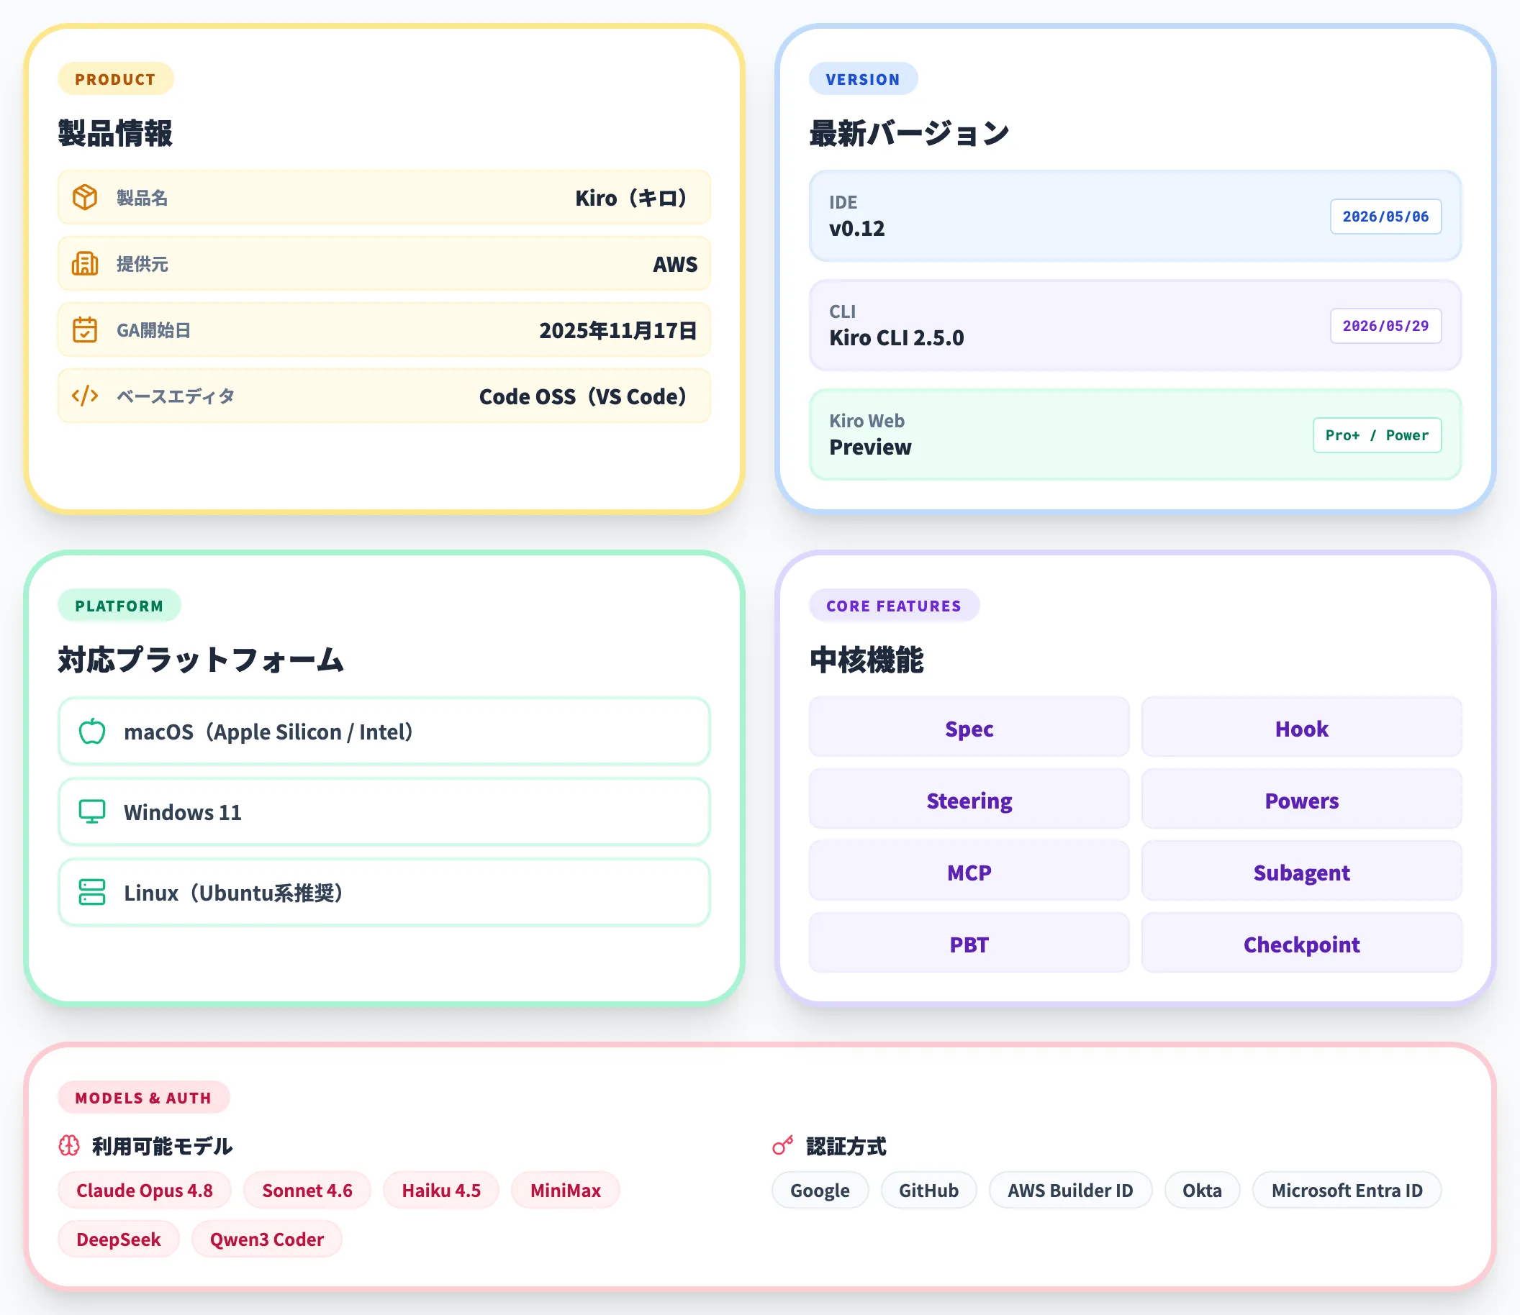The height and width of the screenshot is (1315, 1520).
Task: Click the Sonnet 4.6 model chip
Action: [x=307, y=1191]
